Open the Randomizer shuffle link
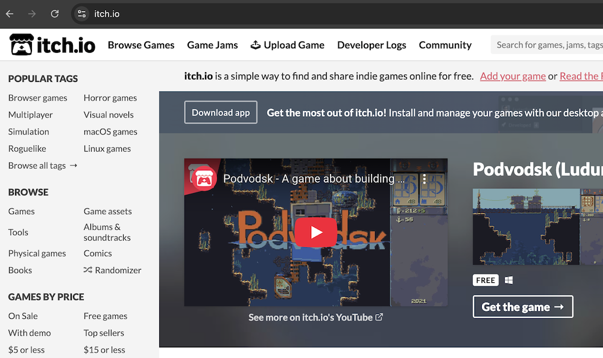The image size is (603, 358). tap(113, 270)
